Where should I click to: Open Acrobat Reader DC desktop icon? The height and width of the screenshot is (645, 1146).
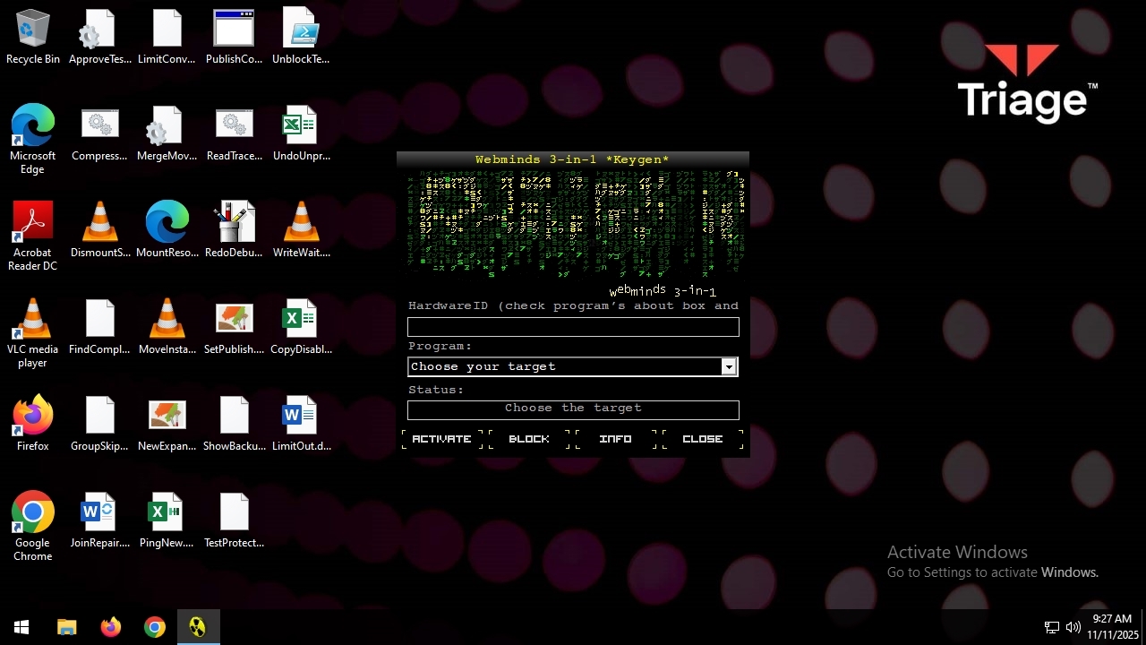(x=33, y=234)
